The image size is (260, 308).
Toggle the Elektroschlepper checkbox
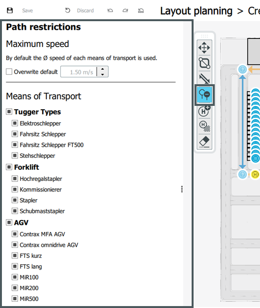click(15, 123)
